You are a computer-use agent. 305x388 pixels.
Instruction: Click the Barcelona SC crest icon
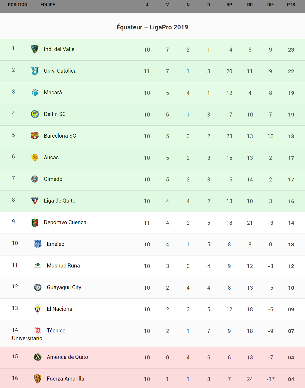[x=35, y=136]
